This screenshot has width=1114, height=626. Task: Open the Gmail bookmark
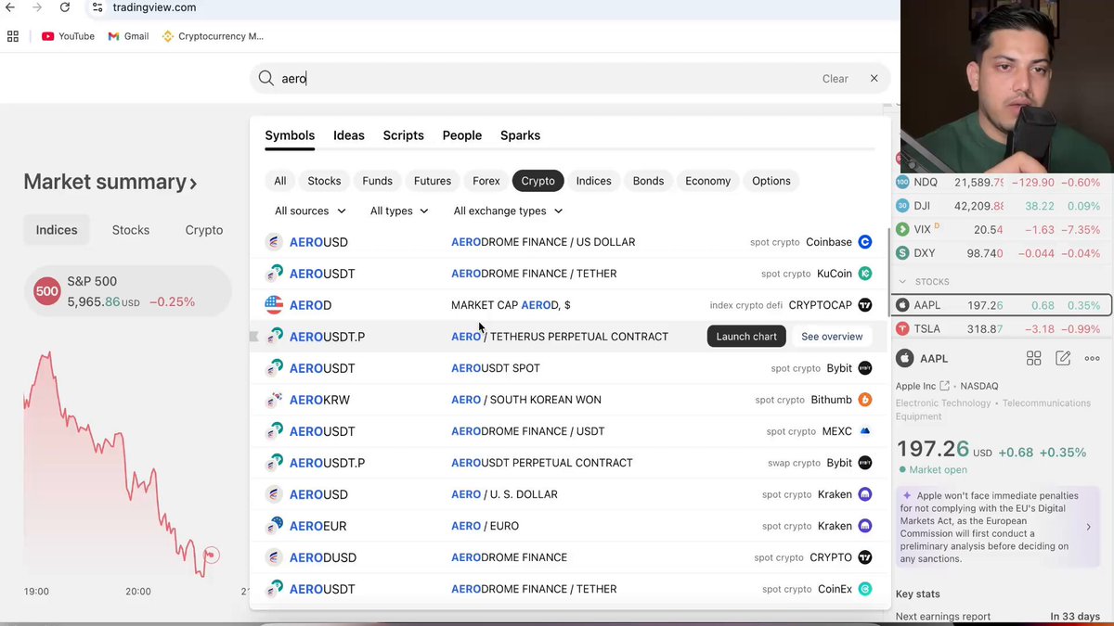[128, 36]
